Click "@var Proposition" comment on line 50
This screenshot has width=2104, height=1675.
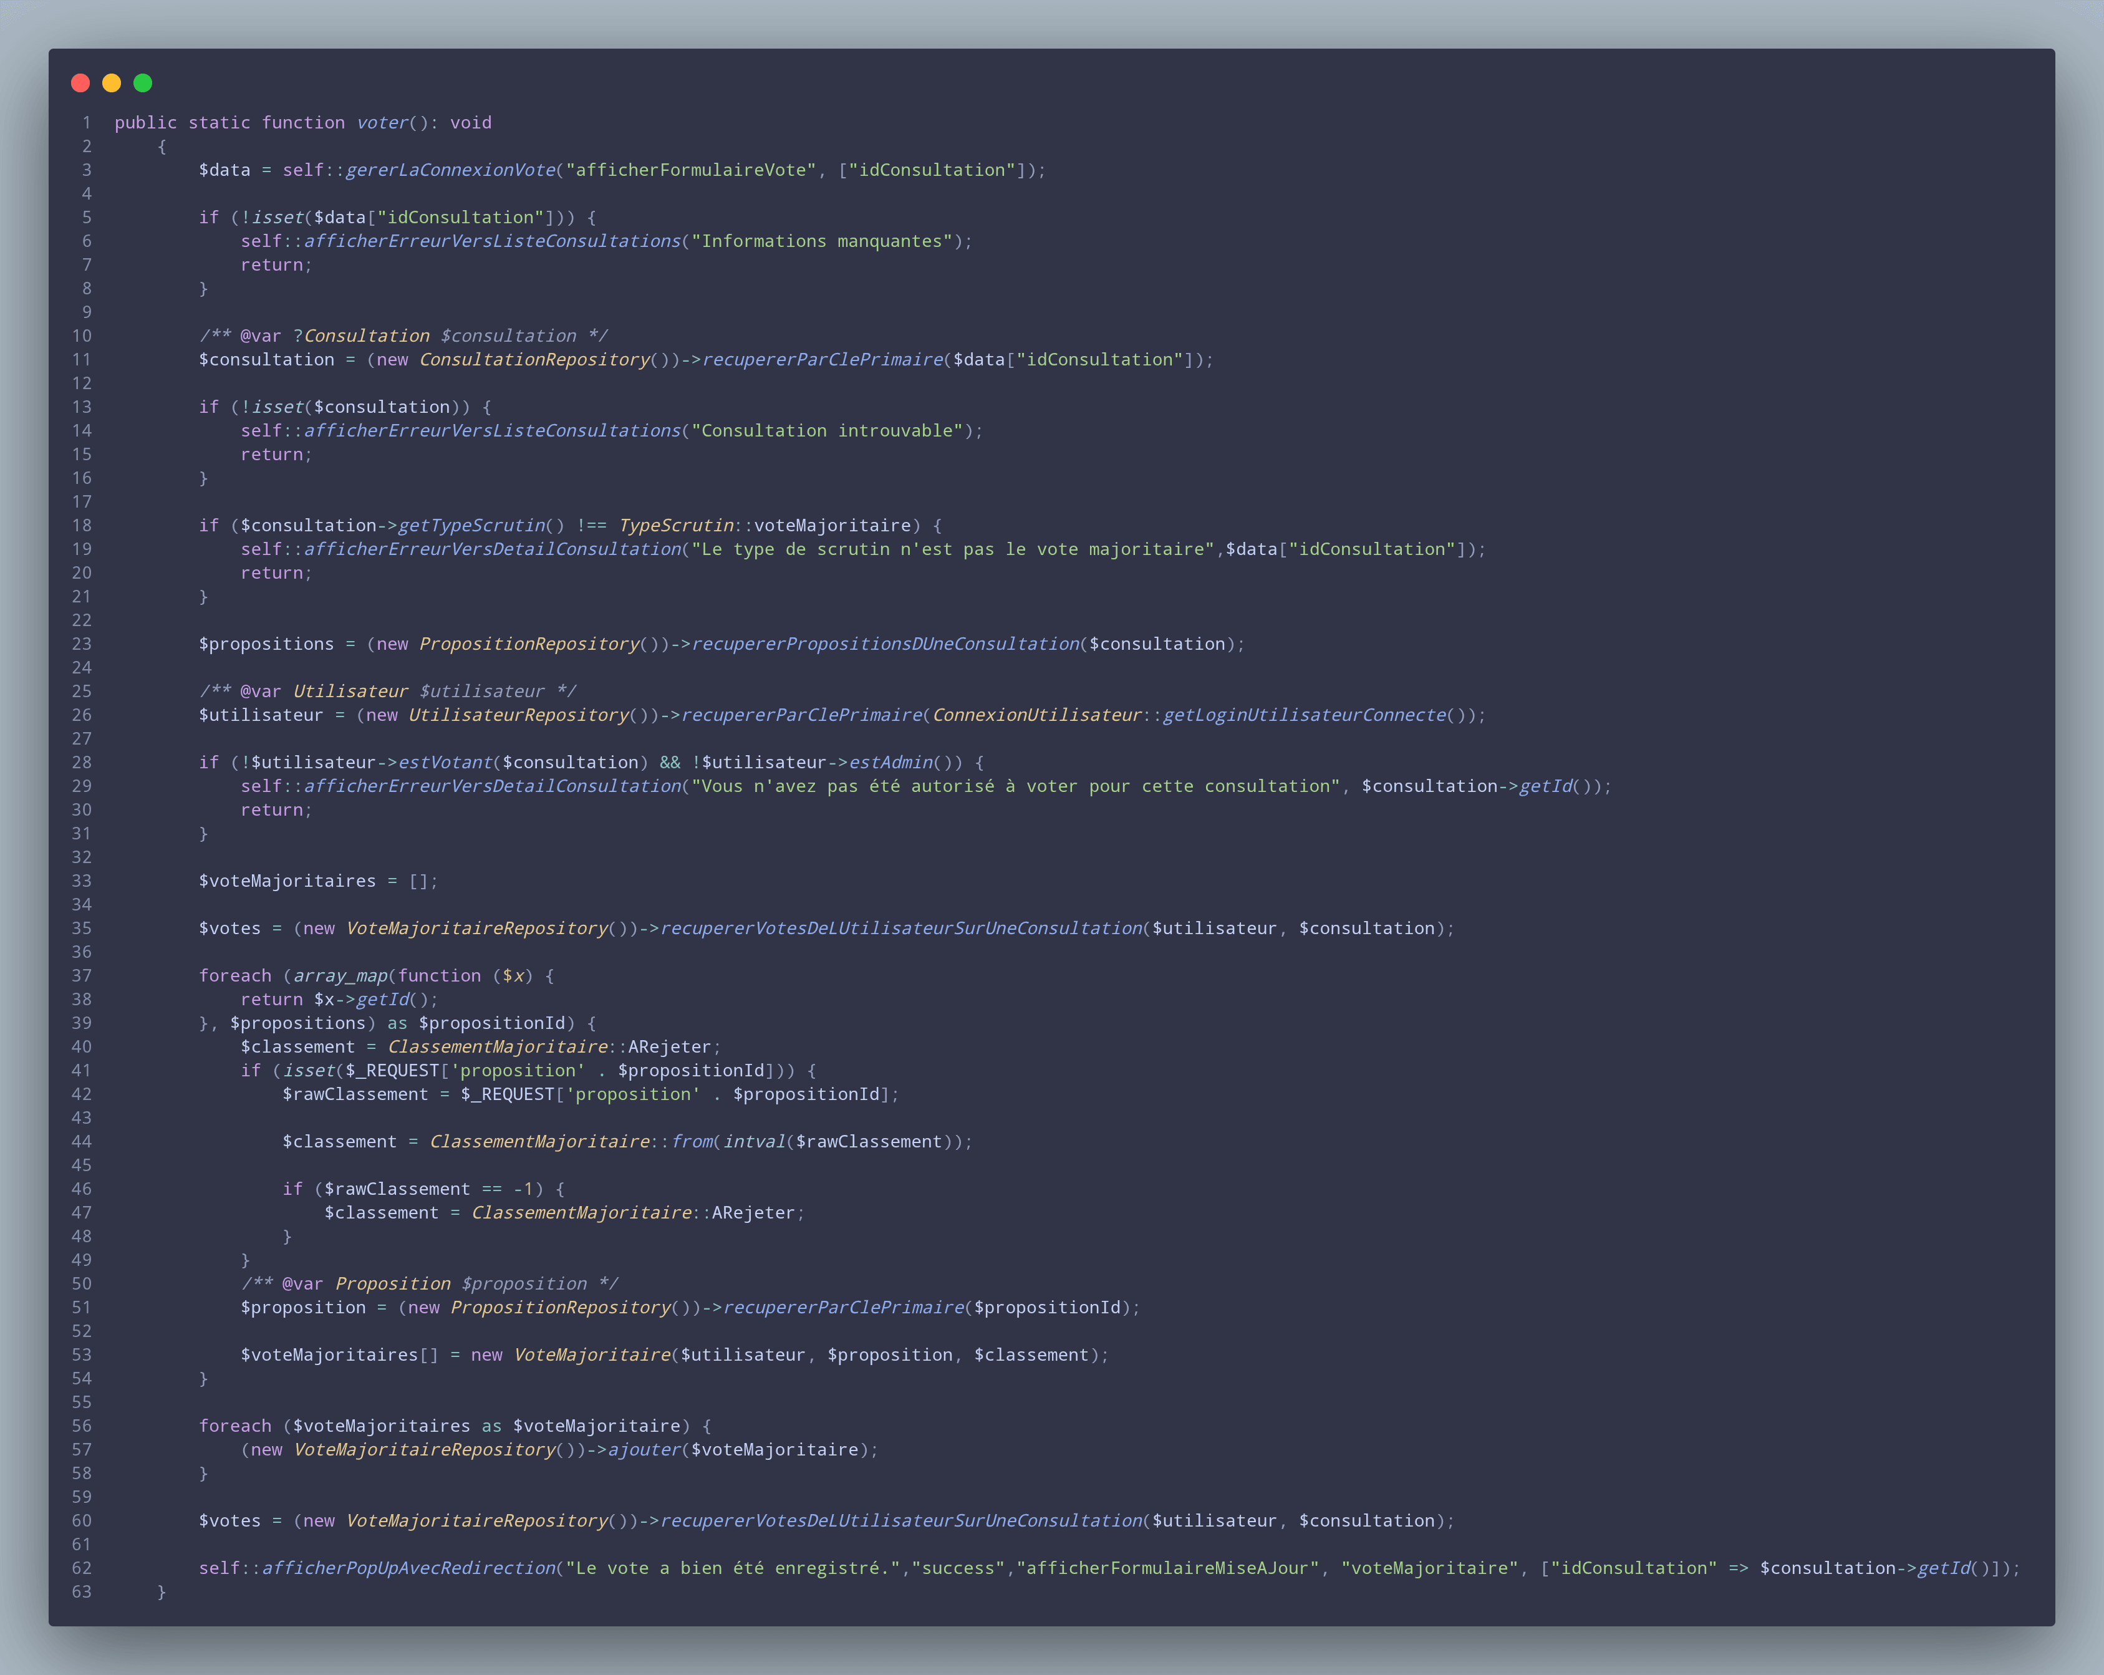[366, 1283]
